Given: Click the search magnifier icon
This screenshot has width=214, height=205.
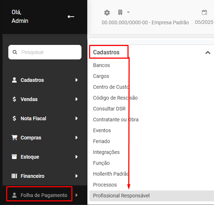Looking at the screenshot, I should (15, 52).
